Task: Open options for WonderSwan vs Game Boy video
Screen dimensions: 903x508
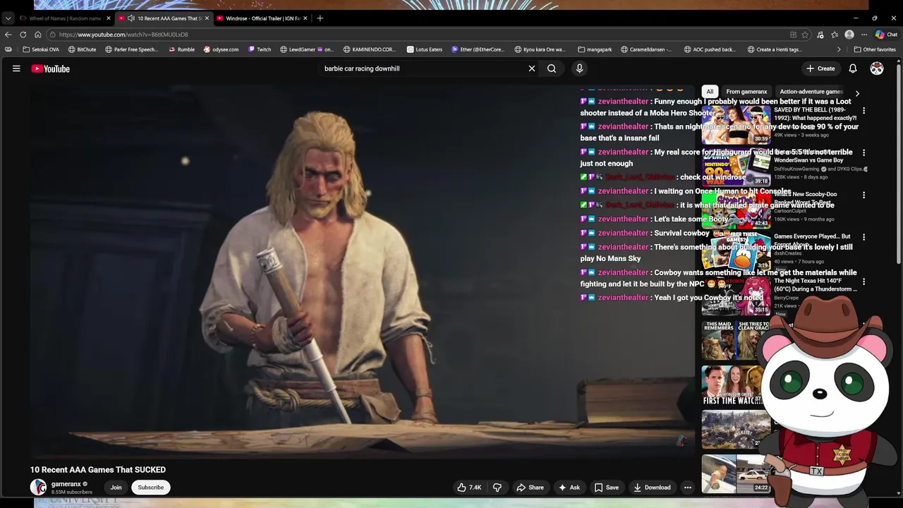Action: pyautogui.click(x=863, y=152)
